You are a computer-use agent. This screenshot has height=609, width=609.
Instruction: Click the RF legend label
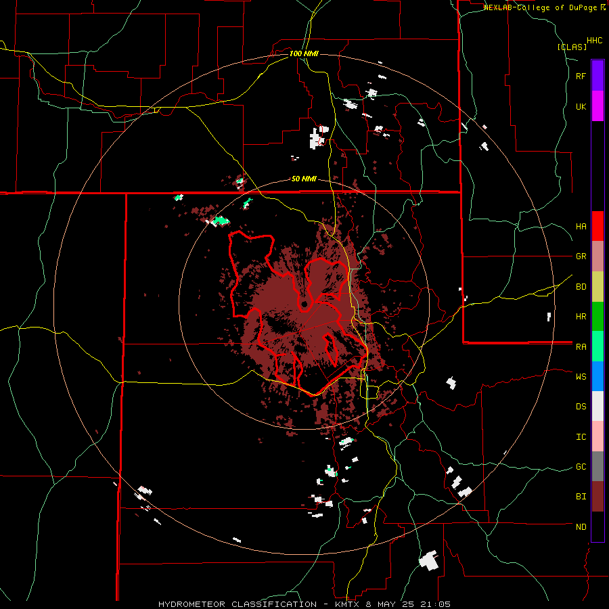pos(581,76)
